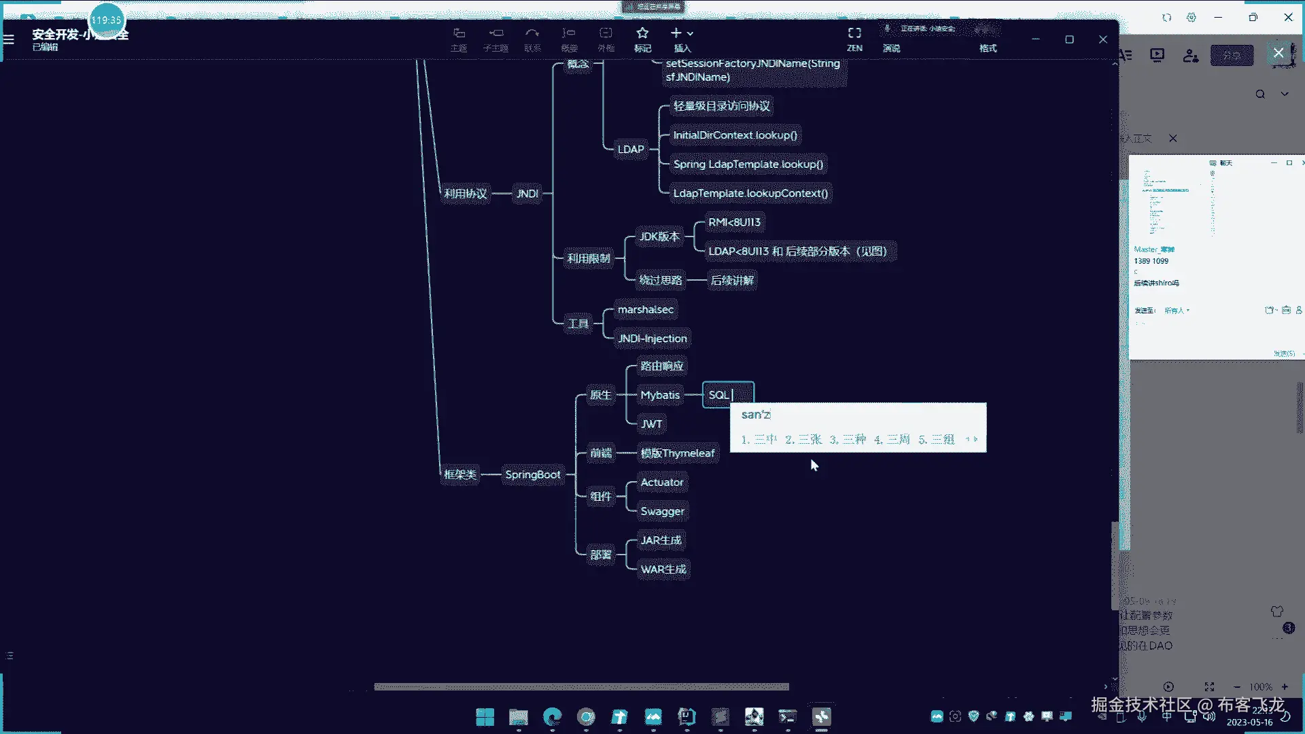Click the horizontal scrollbar at canvas bottom

point(581,686)
